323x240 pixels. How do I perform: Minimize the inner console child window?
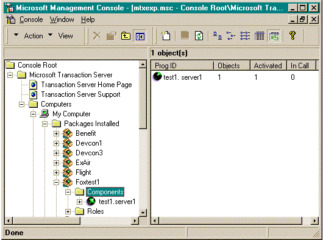point(293,19)
